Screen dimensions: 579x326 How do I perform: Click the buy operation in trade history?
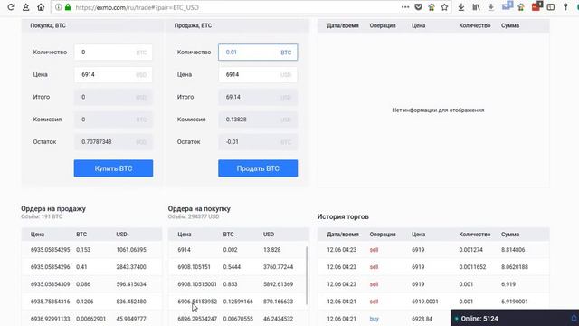(374, 319)
